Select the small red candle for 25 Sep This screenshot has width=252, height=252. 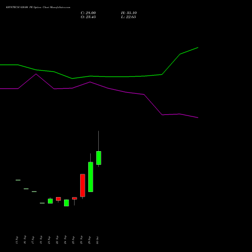(x=75, y=199)
